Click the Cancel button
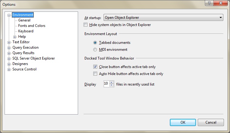230x133 pixels. point(211,122)
